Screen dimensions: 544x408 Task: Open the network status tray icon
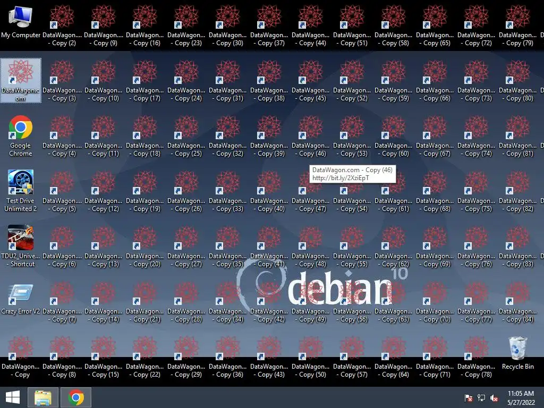[x=481, y=397]
